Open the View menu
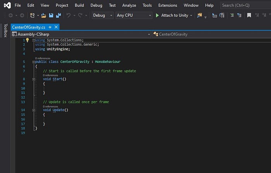Image resolution: width=271 pixels, height=173 pixels. tap(45, 5)
